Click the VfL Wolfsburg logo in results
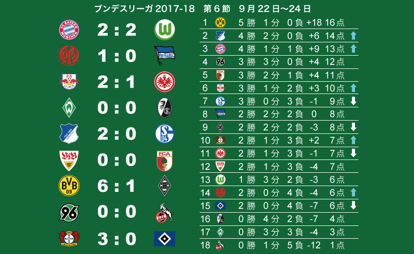Image resolution: width=414 pixels, height=254 pixels. pyautogui.click(x=165, y=30)
